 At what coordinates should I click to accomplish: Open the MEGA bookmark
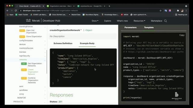[125, 15]
